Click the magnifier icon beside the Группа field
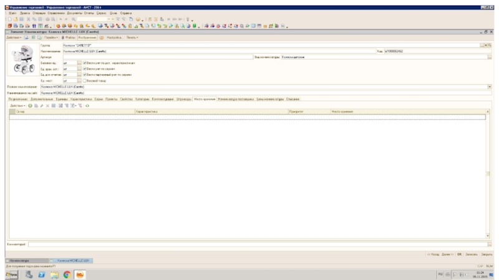The width and height of the screenshot is (499, 280). click(490, 45)
